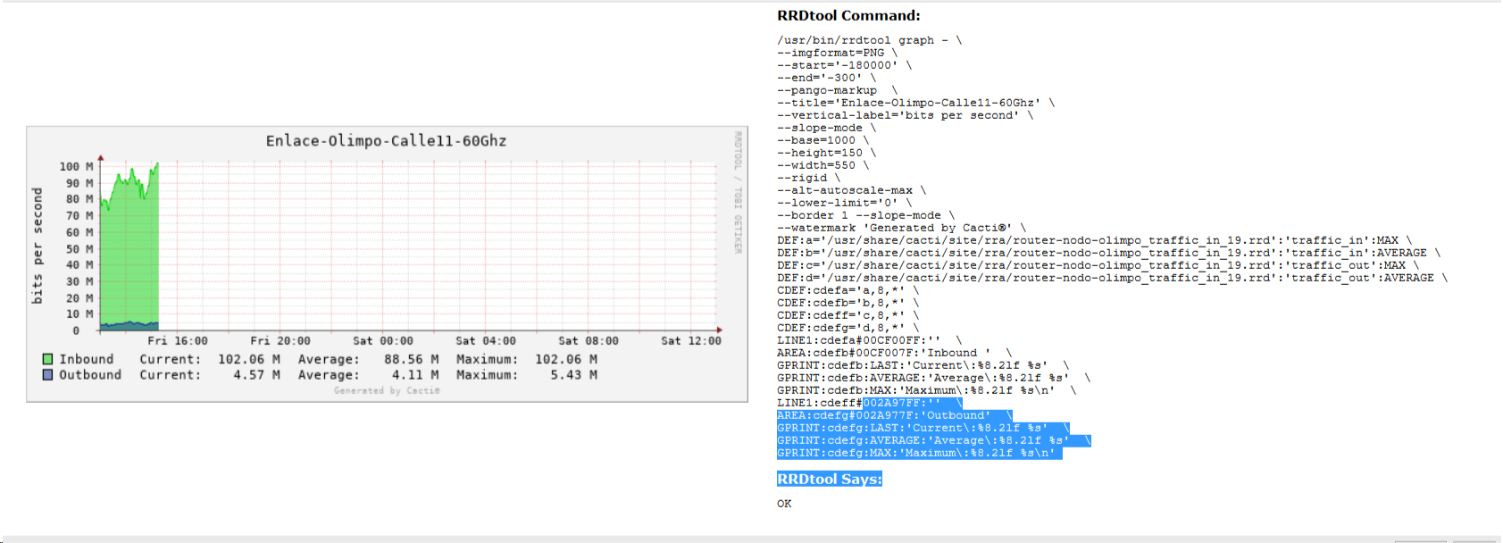
Task: Click the "CDEF:cdefa='a,8,*'" line
Action: pos(848,290)
